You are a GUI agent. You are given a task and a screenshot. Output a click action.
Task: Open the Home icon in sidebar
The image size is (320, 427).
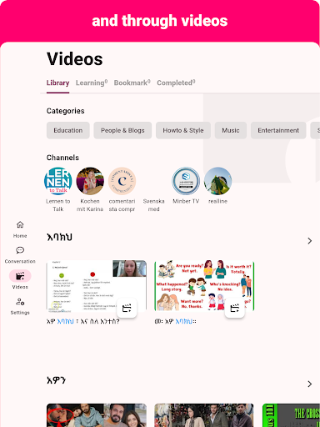[x=20, y=224]
